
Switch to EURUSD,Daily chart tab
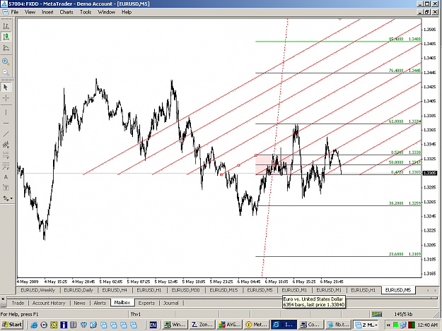[x=78, y=290]
